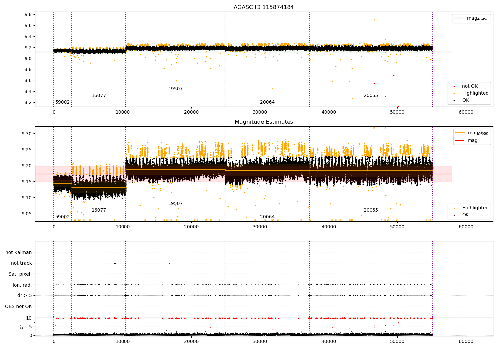
Task: Click the 30000 x-axis tick under top plot
Action: pos(260,112)
